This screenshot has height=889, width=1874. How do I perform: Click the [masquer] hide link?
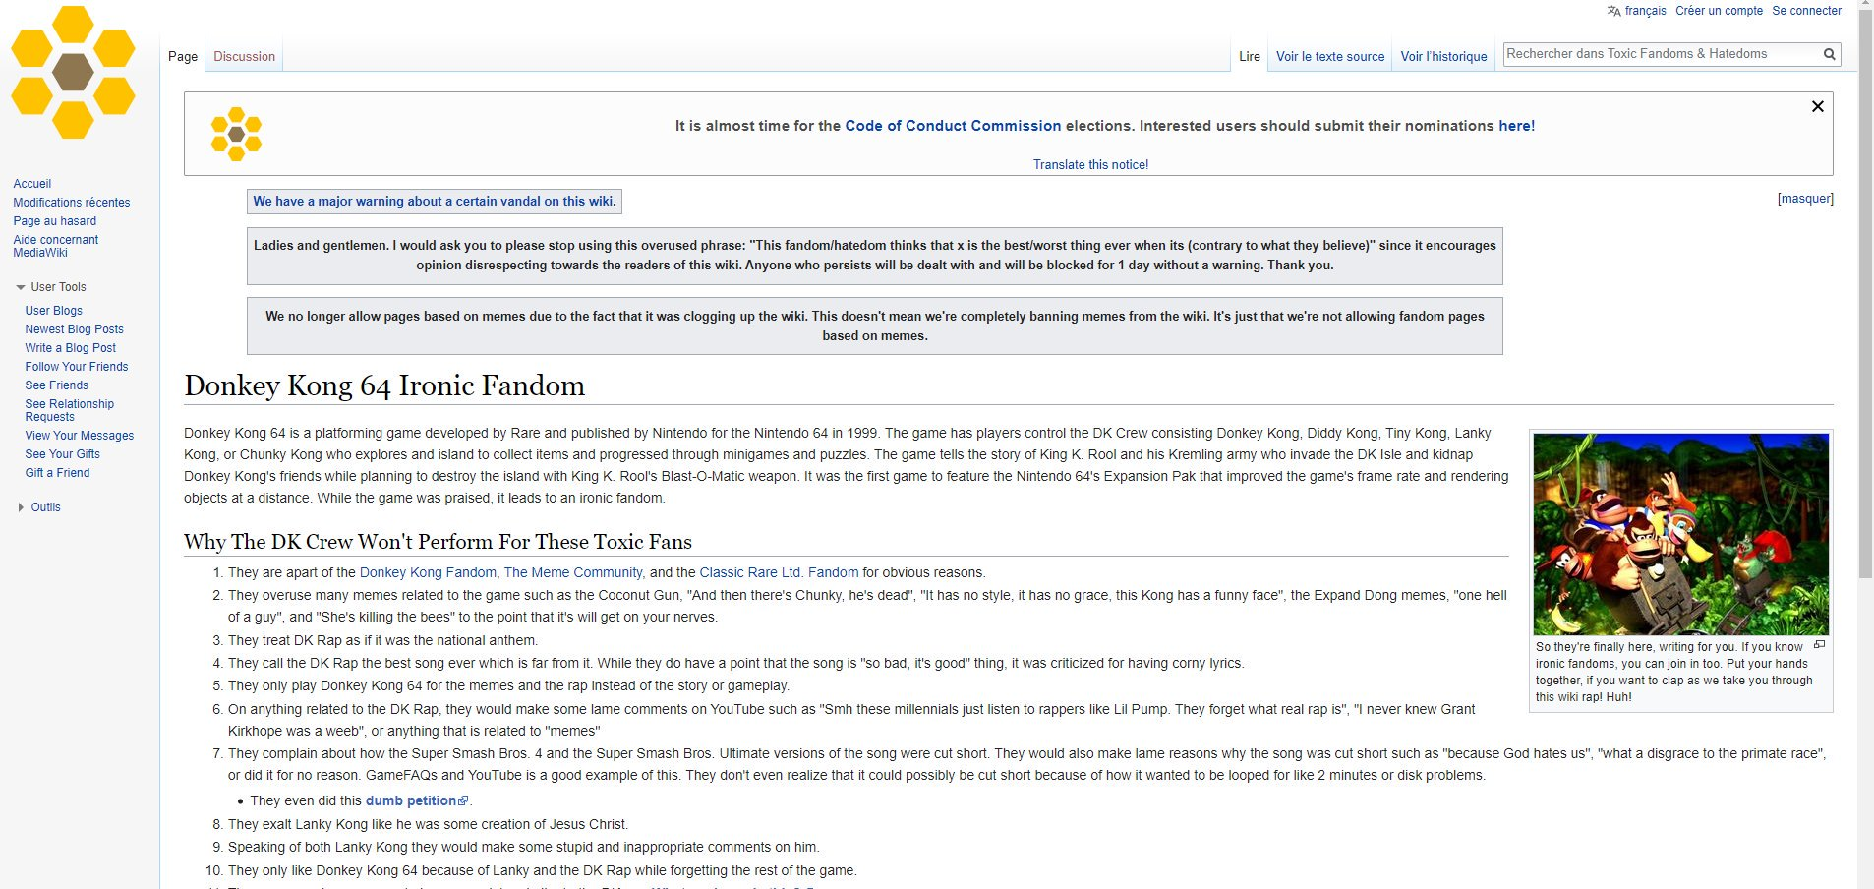point(1805,199)
